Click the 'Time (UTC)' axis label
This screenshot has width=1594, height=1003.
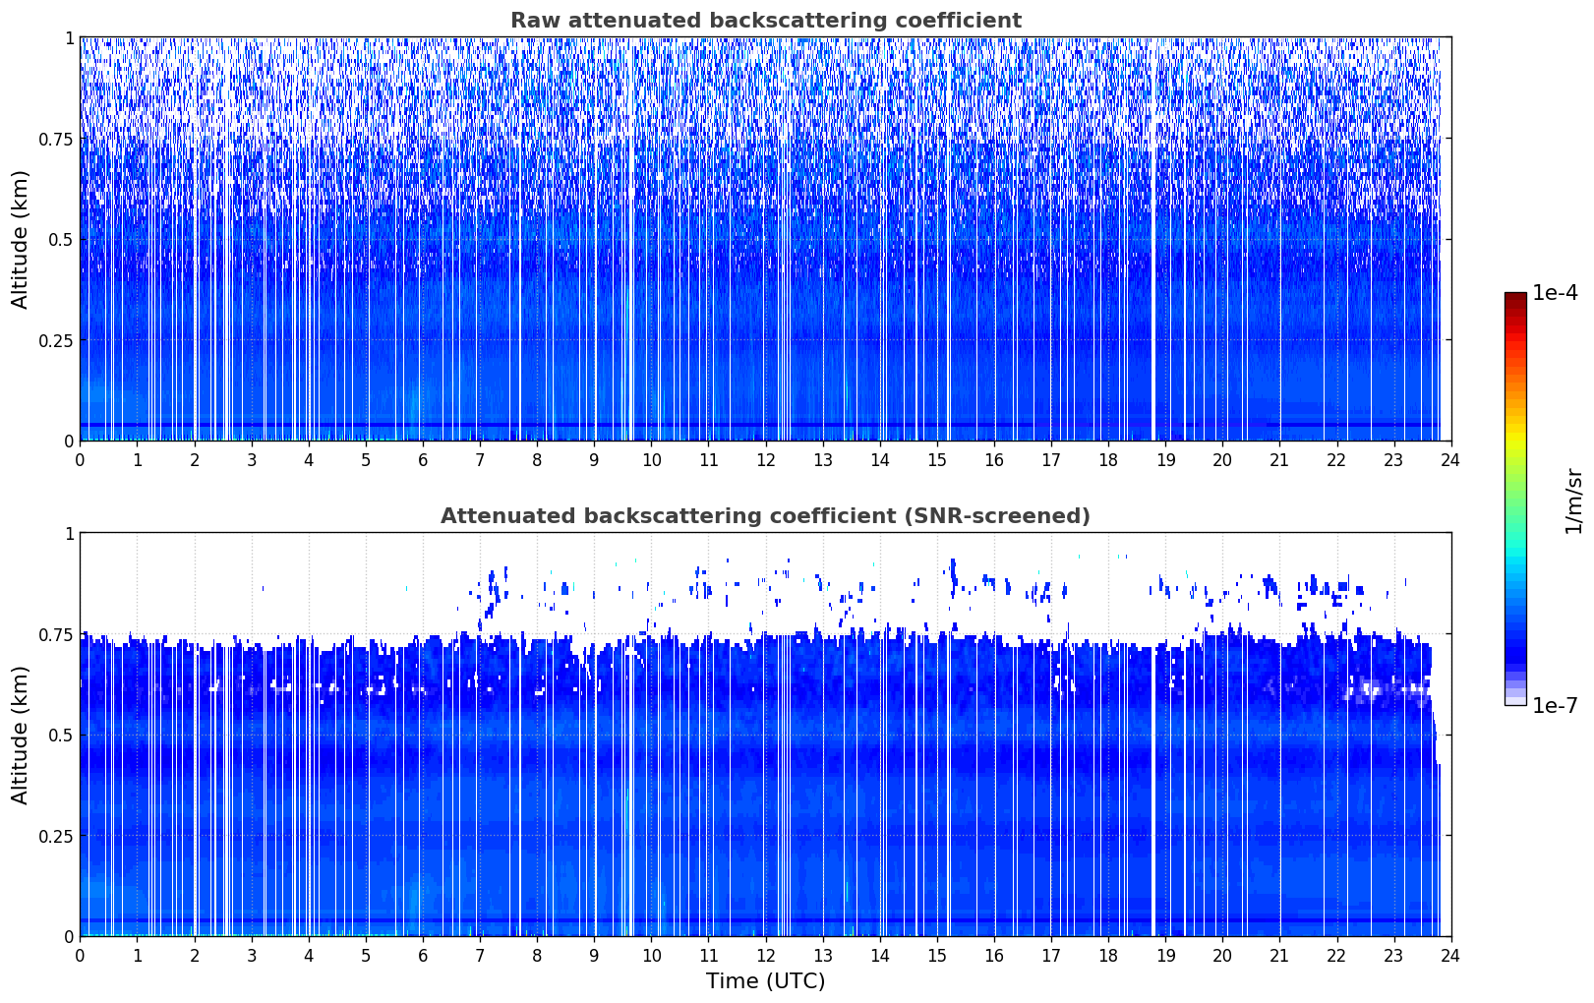coord(765,981)
